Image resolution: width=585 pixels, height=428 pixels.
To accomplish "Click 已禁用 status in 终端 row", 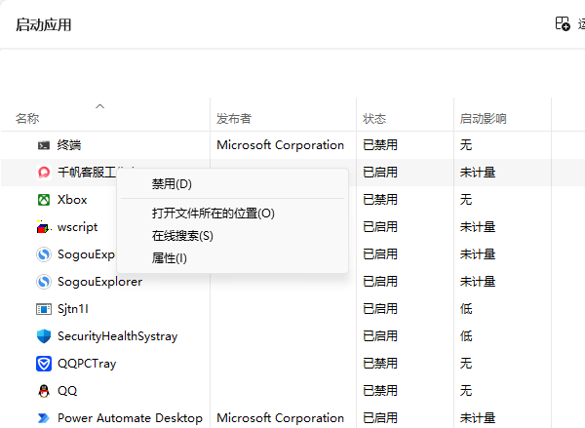I will pos(380,145).
